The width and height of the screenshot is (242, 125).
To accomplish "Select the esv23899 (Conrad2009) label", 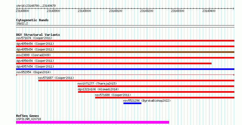I will point(33,55).
